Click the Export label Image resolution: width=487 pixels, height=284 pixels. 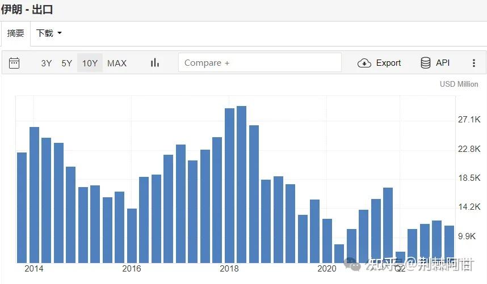pyautogui.click(x=388, y=63)
